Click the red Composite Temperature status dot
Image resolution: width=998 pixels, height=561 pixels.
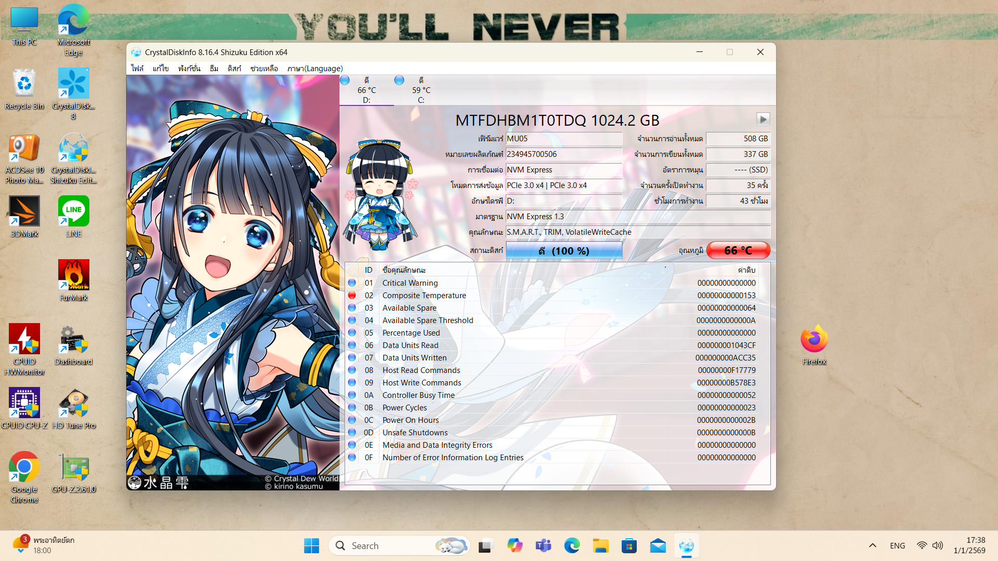352,296
